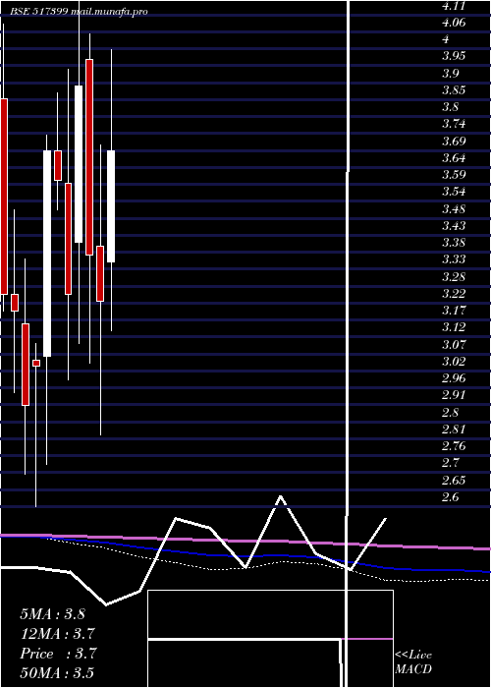
Task: Click the 3.85 price axis label
Action: pyautogui.click(x=454, y=90)
